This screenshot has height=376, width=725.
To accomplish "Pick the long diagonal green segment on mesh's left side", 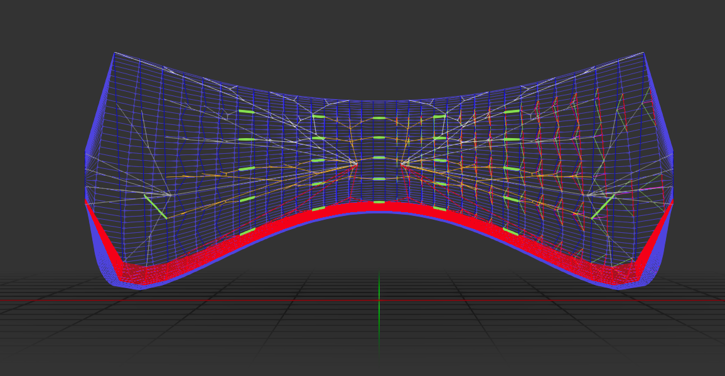I will coord(156,207).
